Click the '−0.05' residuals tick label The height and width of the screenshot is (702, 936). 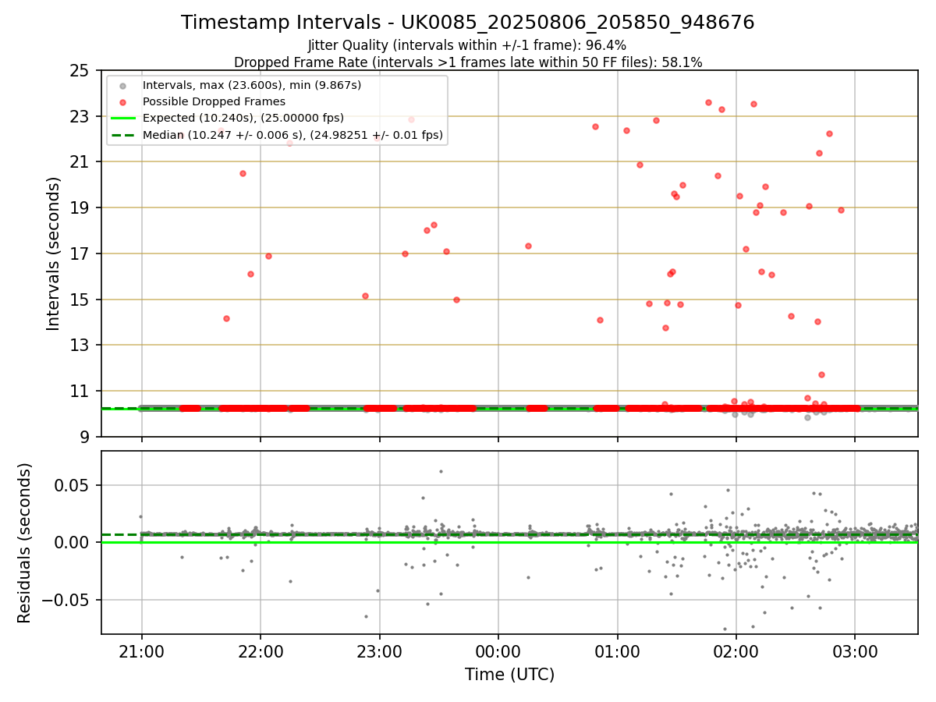67,601
